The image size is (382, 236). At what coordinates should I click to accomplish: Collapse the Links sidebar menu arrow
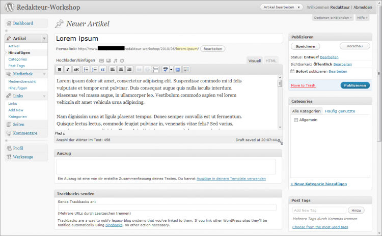pyautogui.click(x=44, y=96)
